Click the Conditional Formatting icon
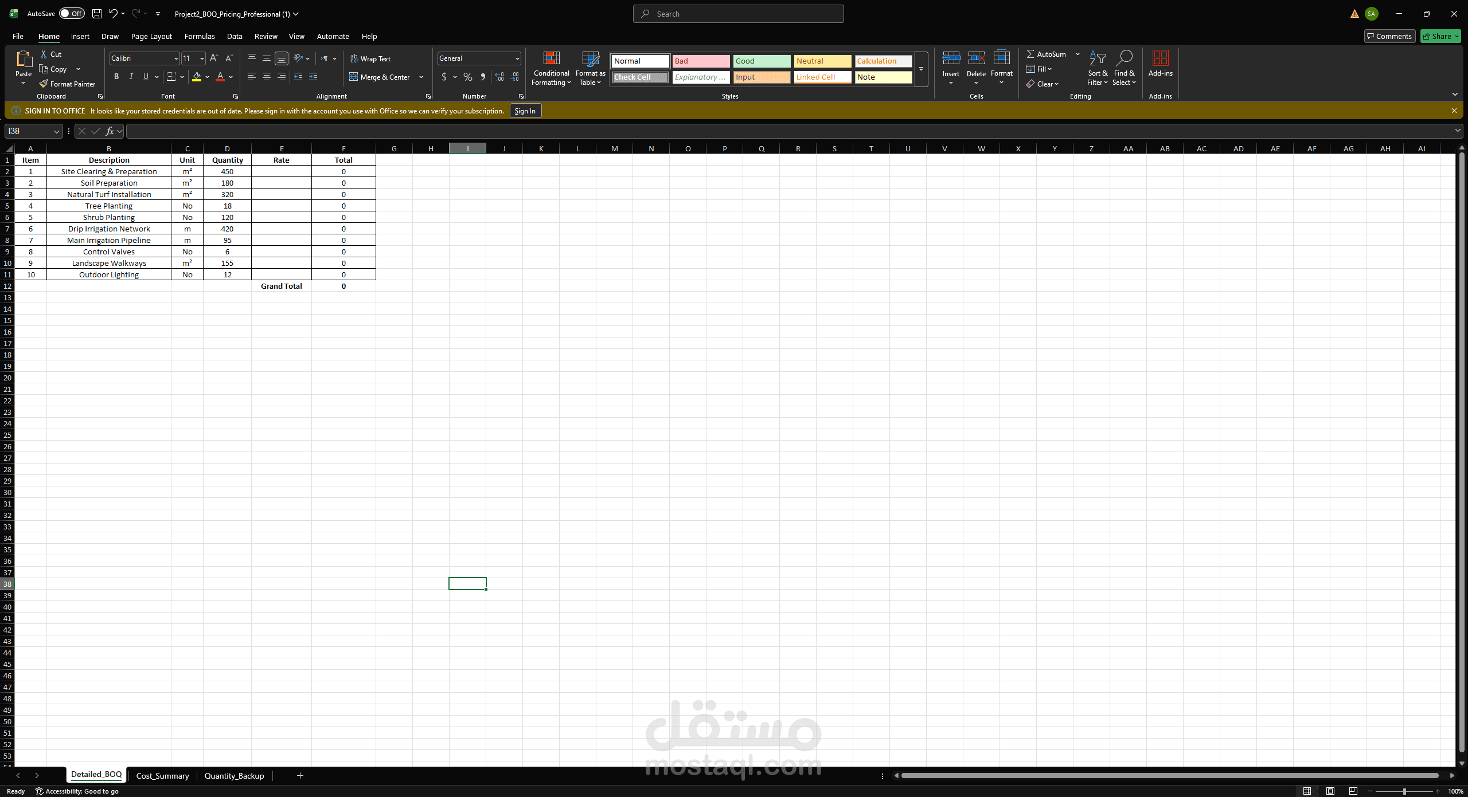The height and width of the screenshot is (797, 1468). point(551,59)
